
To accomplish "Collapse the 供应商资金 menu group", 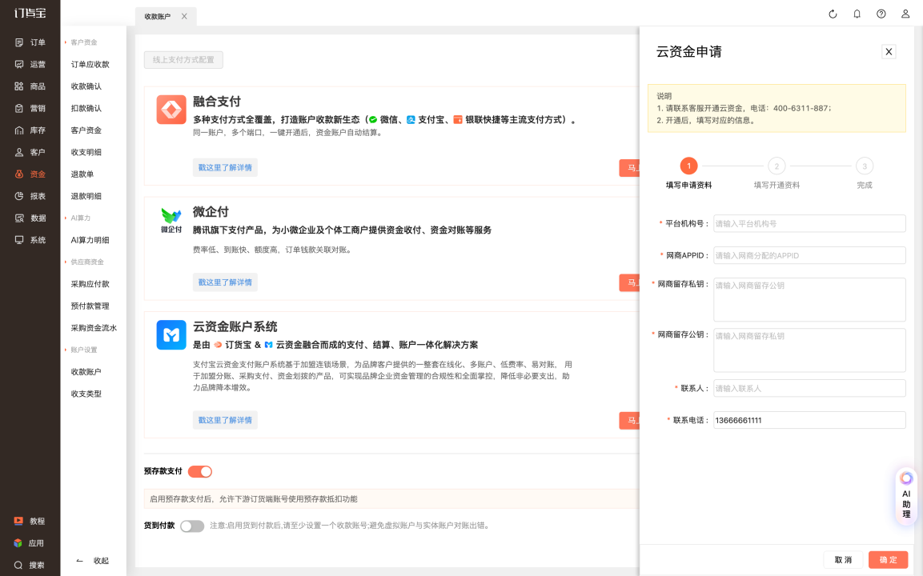I will coord(86,262).
